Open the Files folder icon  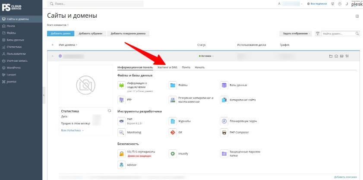pyautogui.click(x=173, y=85)
